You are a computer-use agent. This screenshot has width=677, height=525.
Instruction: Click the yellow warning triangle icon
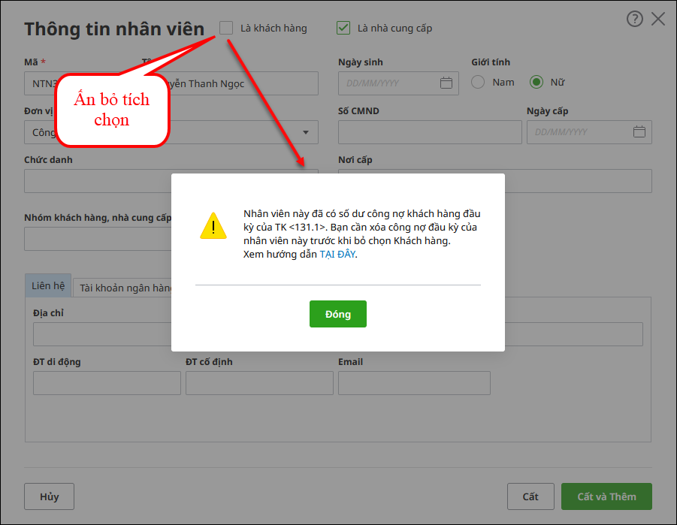213,226
